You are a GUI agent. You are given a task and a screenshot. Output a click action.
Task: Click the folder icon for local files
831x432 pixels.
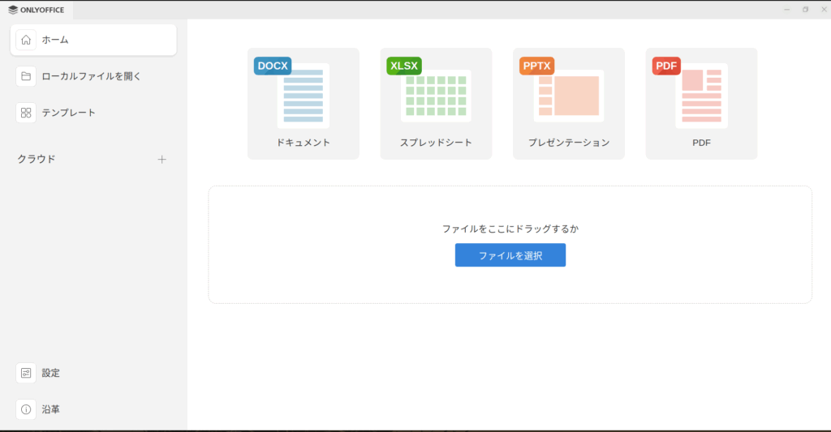(x=26, y=76)
